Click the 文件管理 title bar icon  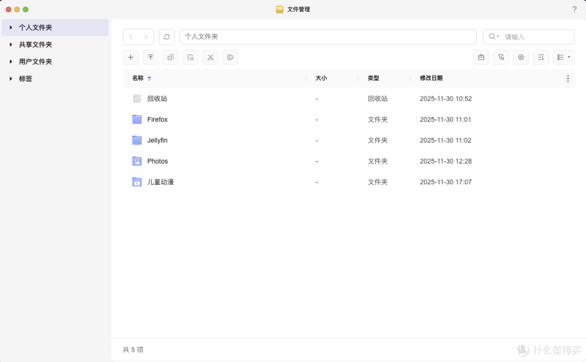click(279, 10)
